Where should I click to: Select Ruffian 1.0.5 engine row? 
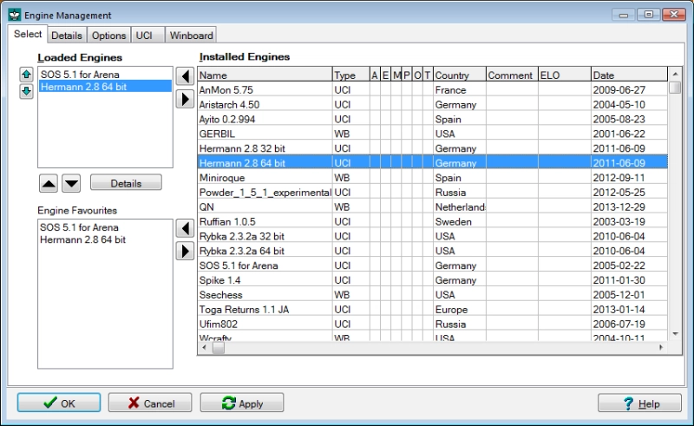432,221
